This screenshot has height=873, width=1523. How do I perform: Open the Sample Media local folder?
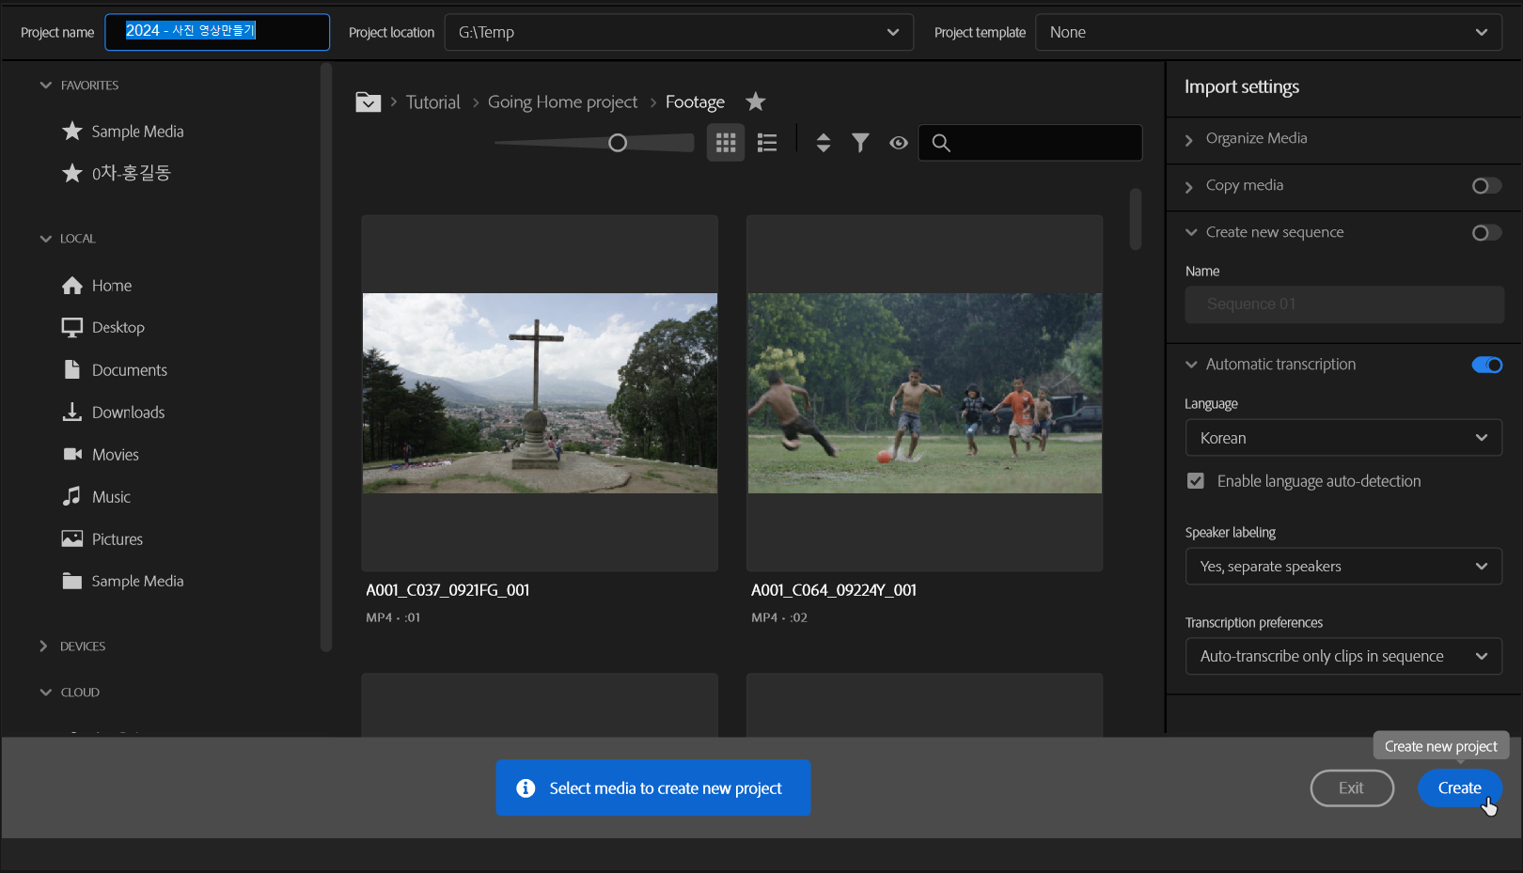point(122,582)
